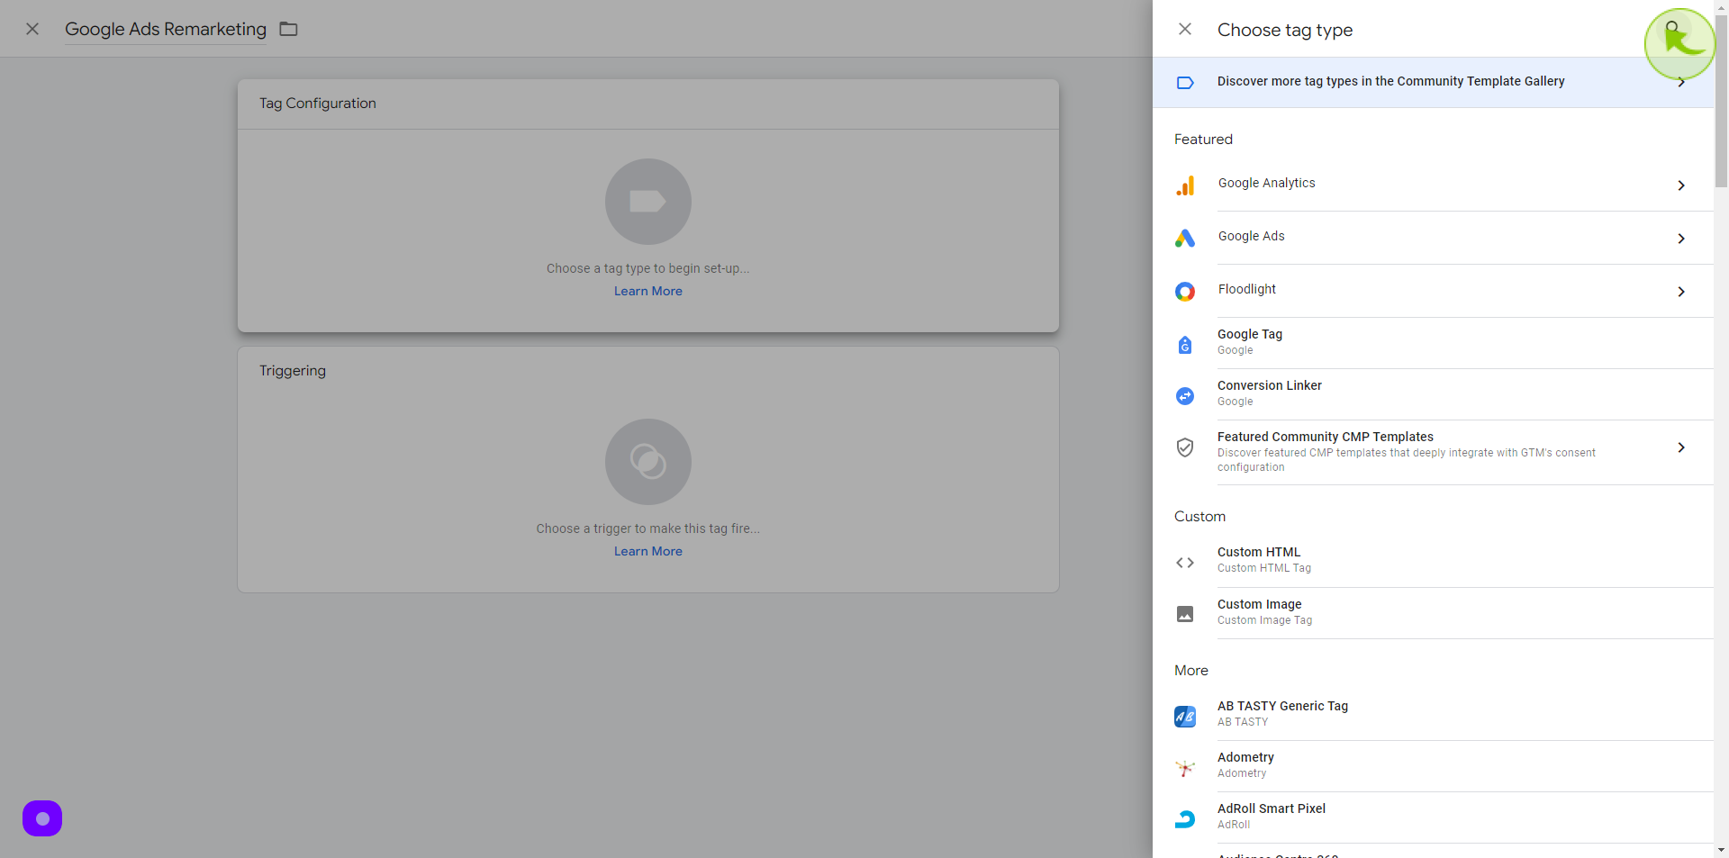This screenshot has width=1729, height=858.
Task: Select Google Analytics tag type
Action: (x=1433, y=185)
